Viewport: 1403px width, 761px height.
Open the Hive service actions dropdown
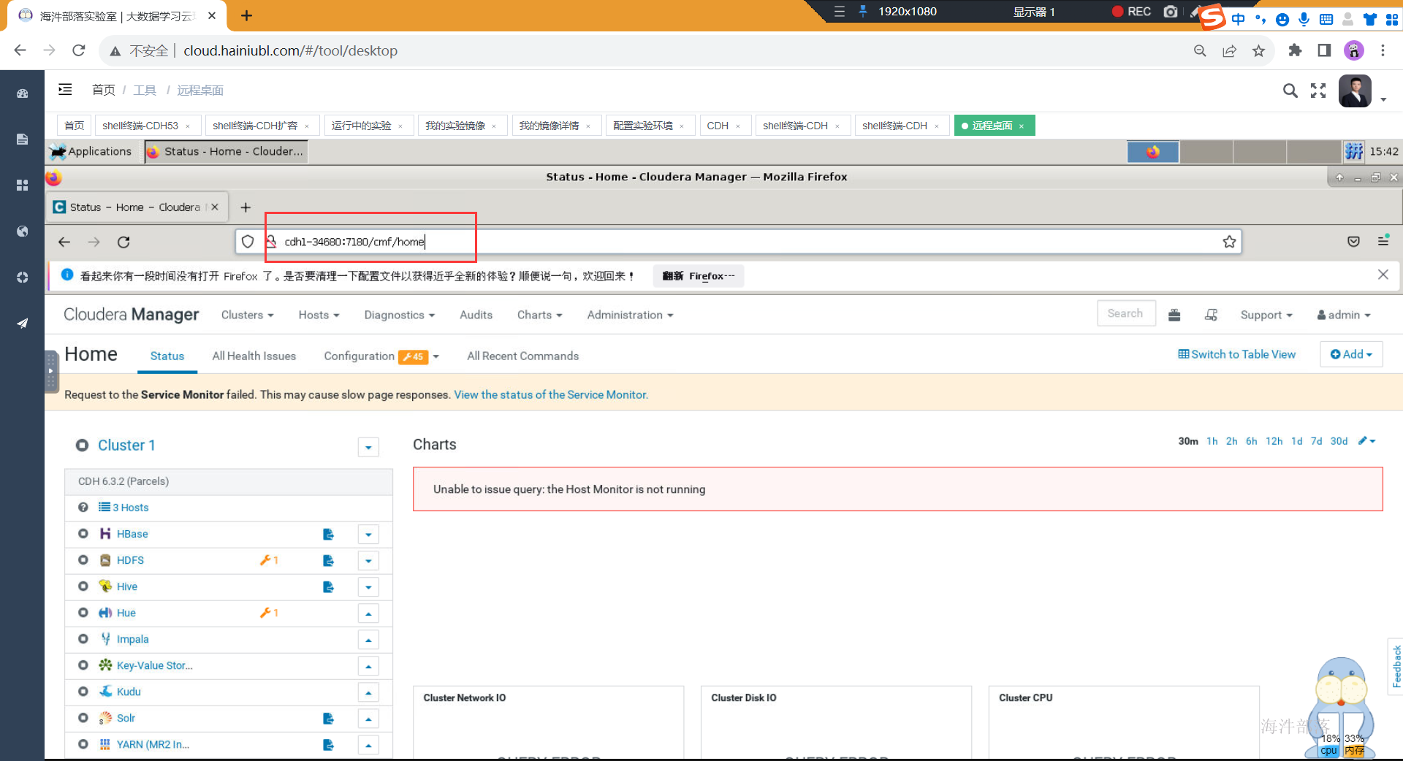pos(368,587)
